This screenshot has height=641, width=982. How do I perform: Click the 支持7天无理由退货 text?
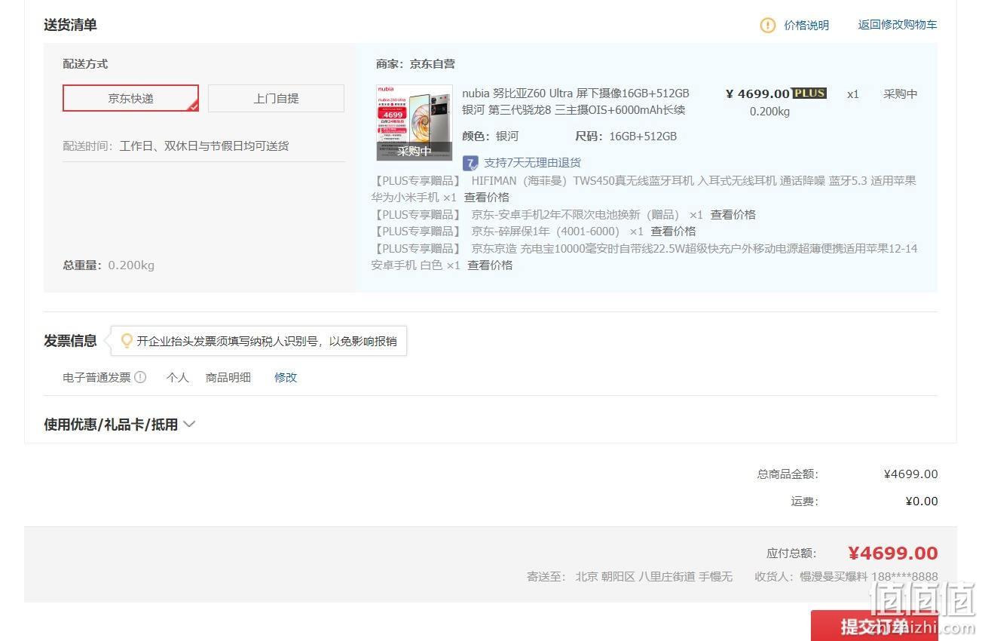click(x=532, y=163)
